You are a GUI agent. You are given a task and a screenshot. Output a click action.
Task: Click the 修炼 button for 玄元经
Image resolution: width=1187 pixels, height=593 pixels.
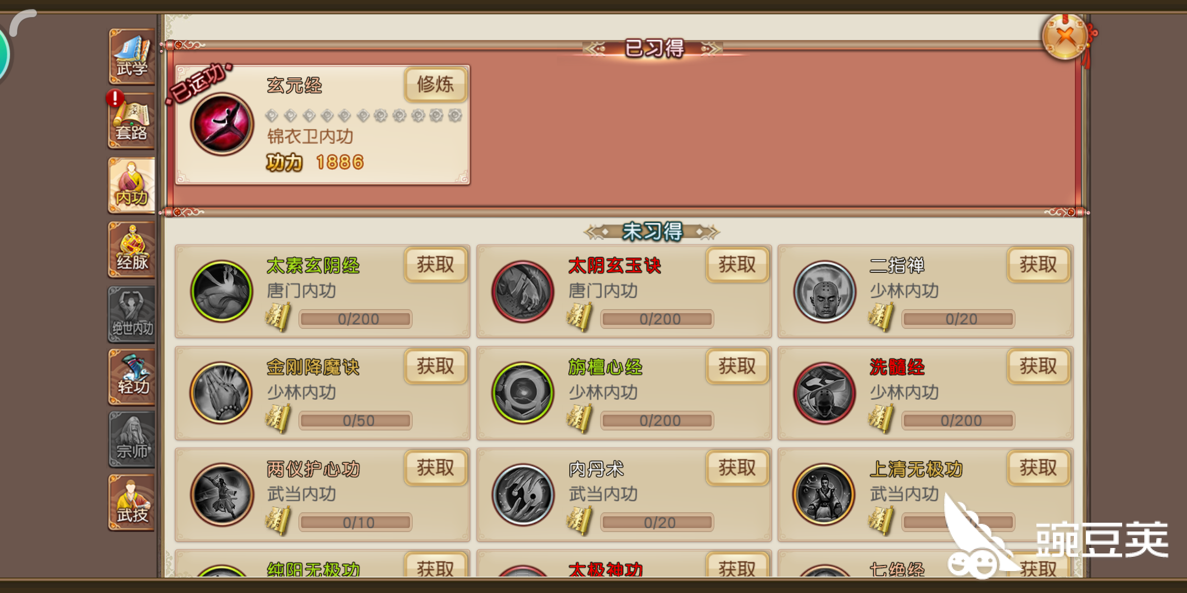(x=436, y=85)
